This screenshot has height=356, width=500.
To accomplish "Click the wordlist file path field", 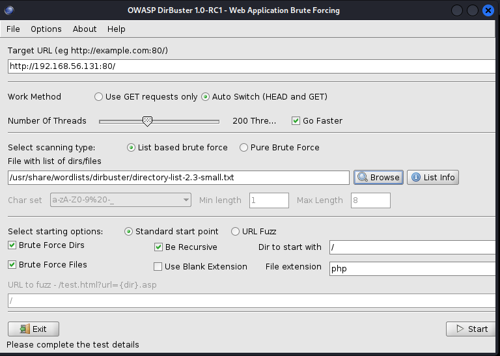I will click(178, 178).
